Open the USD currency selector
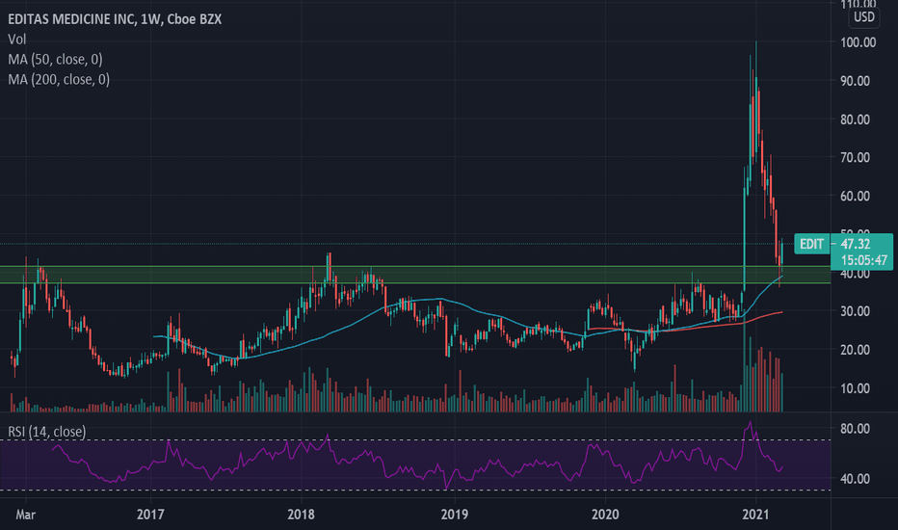The image size is (898, 530). click(863, 17)
